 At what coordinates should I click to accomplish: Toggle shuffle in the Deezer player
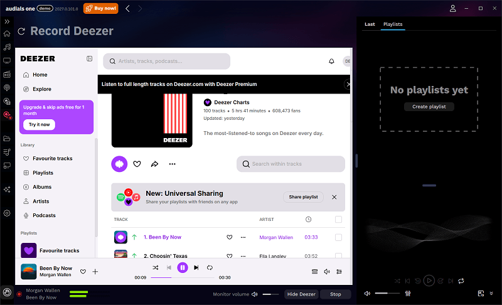pos(155,267)
